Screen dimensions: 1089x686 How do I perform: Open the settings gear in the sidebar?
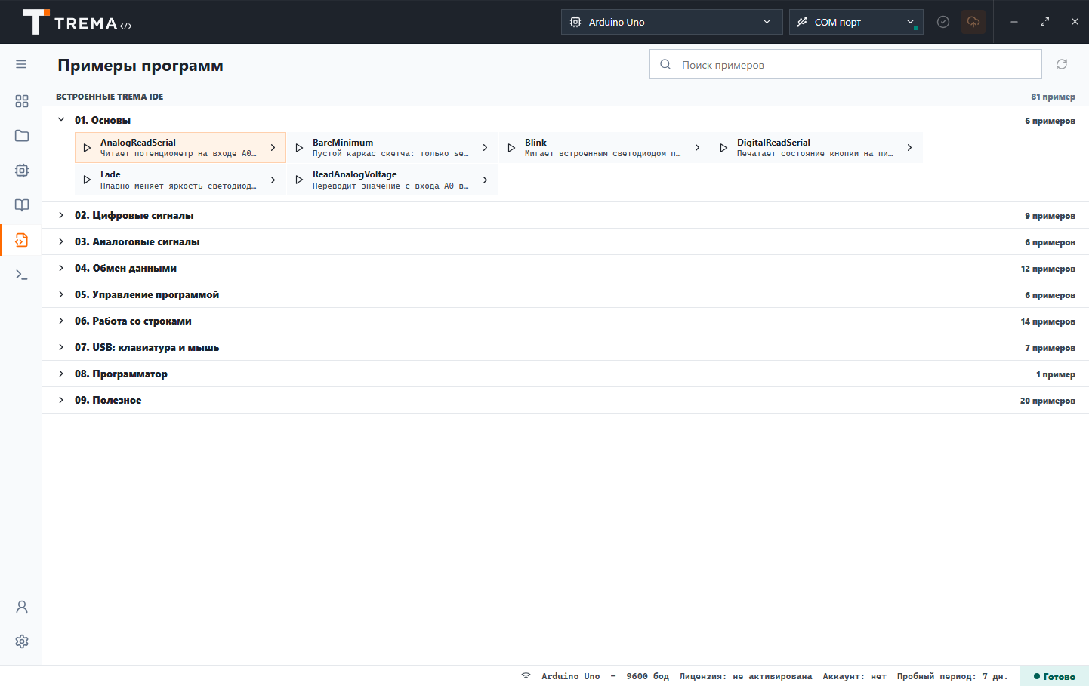[22, 641]
